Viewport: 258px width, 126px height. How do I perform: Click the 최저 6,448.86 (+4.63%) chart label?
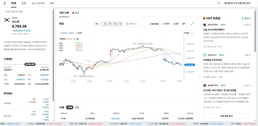[83, 76]
